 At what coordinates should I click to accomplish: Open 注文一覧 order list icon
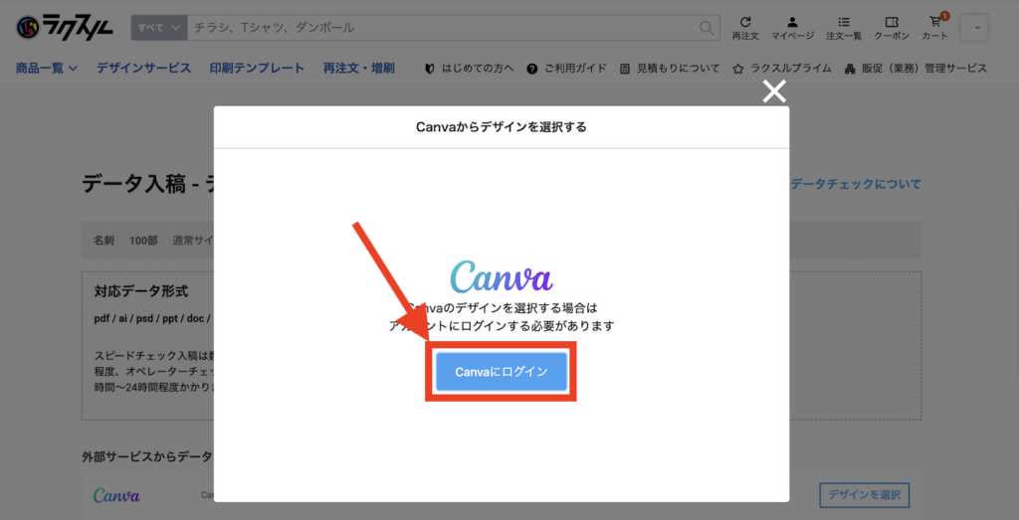point(844,28)
